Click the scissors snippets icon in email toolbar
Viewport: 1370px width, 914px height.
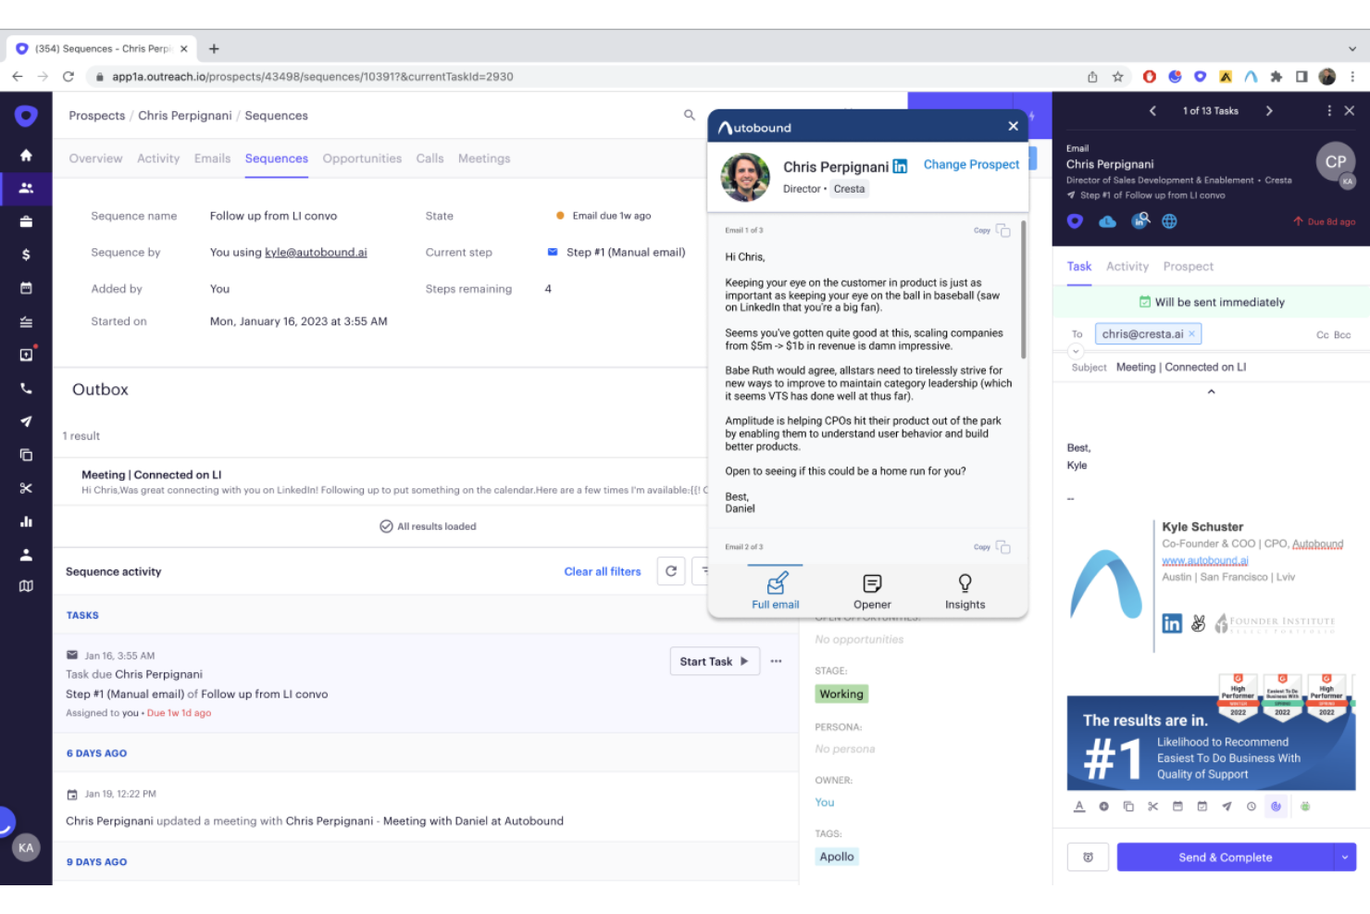pyautogui.click(x=1152, y=807)
